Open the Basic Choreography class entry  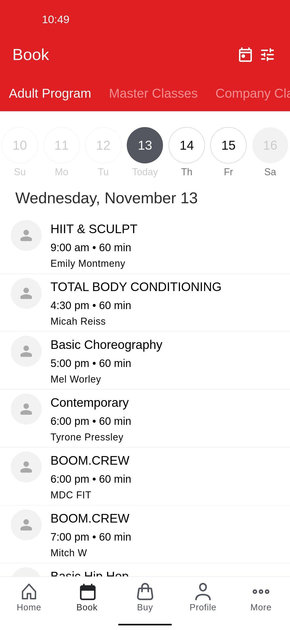145,361
